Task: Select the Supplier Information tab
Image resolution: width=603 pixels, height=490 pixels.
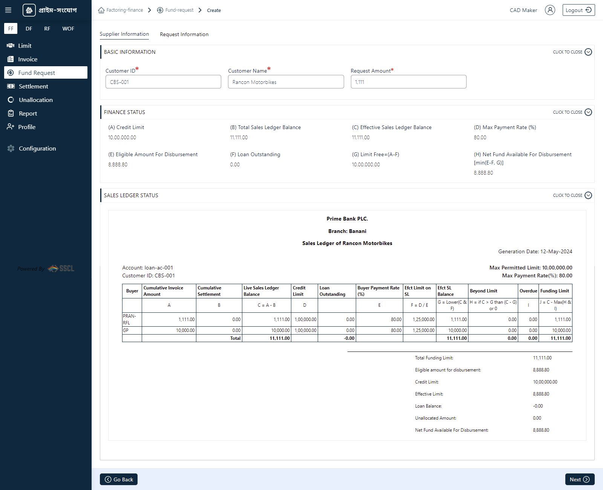Action: 124,34
